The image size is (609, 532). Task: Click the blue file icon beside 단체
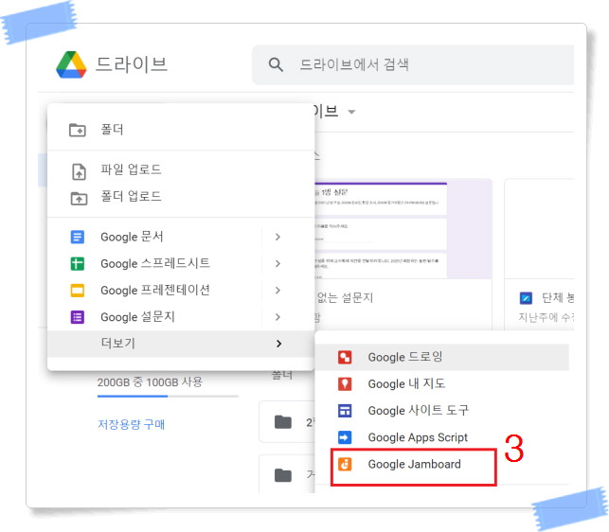tap(526, 298)
